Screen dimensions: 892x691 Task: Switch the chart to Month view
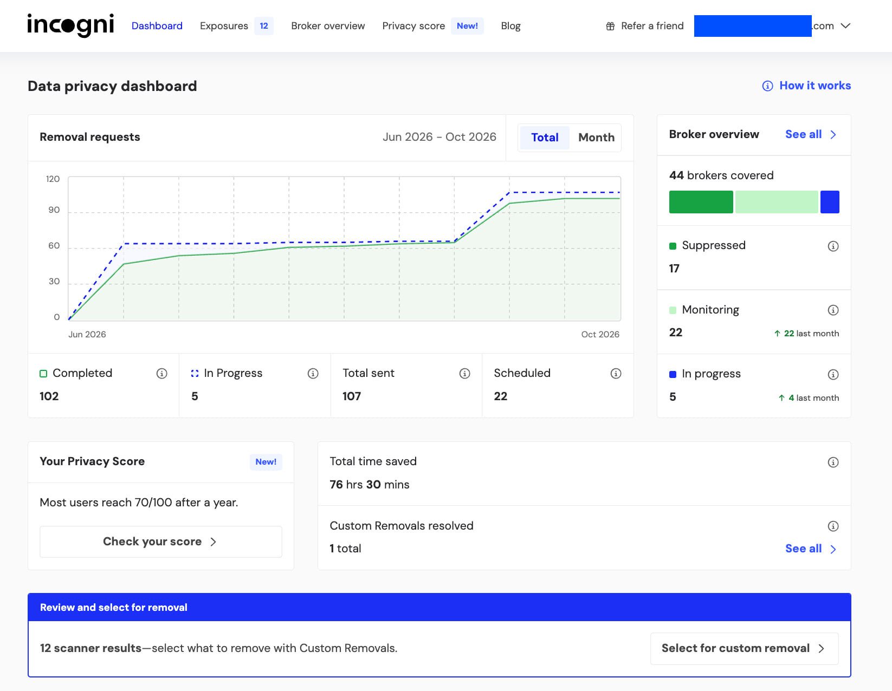[596, 138]
